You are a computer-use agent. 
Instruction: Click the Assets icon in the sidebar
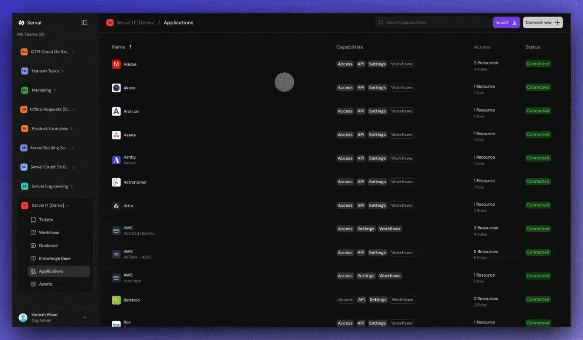point(33,284)
